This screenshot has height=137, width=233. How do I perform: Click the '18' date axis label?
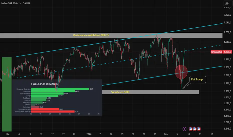point(212,134)
